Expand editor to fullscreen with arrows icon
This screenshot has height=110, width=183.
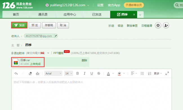[x=167, y=73]
